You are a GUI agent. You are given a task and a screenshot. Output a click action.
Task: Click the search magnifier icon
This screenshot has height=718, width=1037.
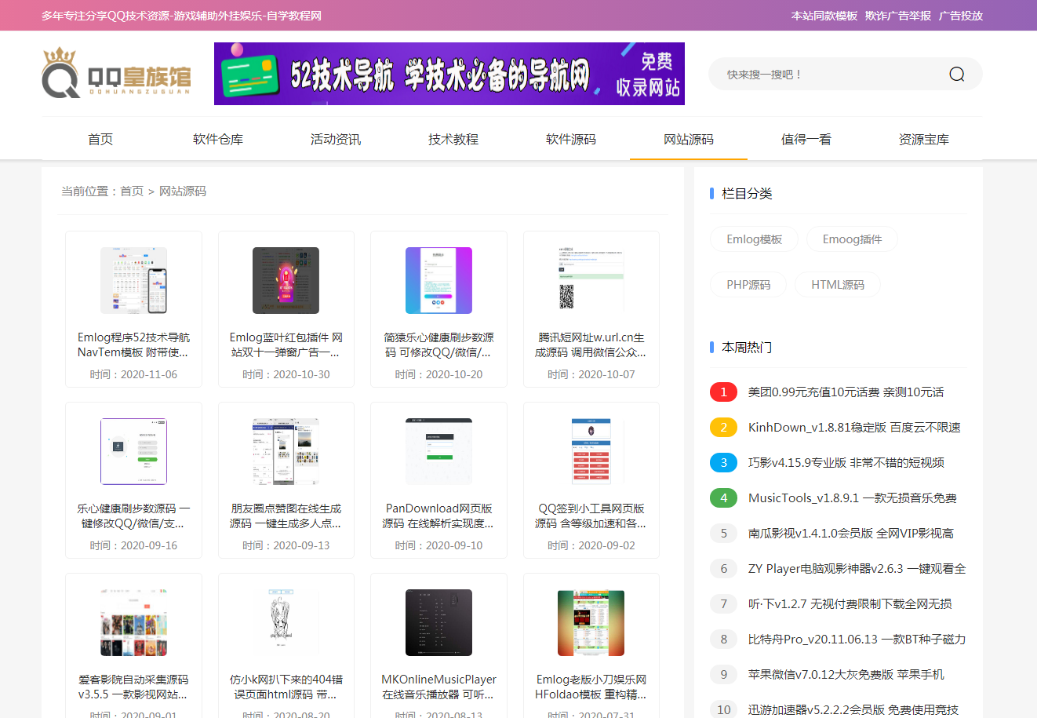(x=956, y=75)
